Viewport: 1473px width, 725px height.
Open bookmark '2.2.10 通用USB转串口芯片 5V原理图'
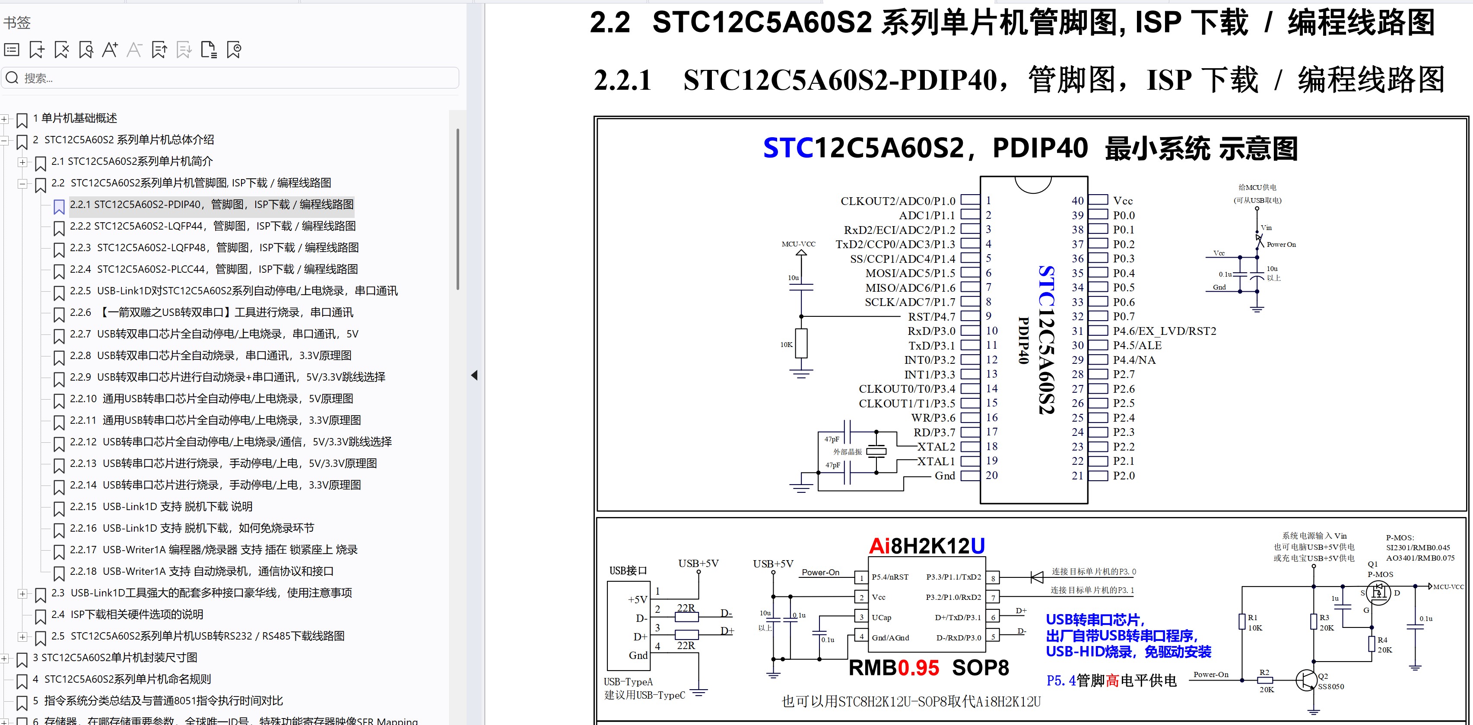[212, 399]
